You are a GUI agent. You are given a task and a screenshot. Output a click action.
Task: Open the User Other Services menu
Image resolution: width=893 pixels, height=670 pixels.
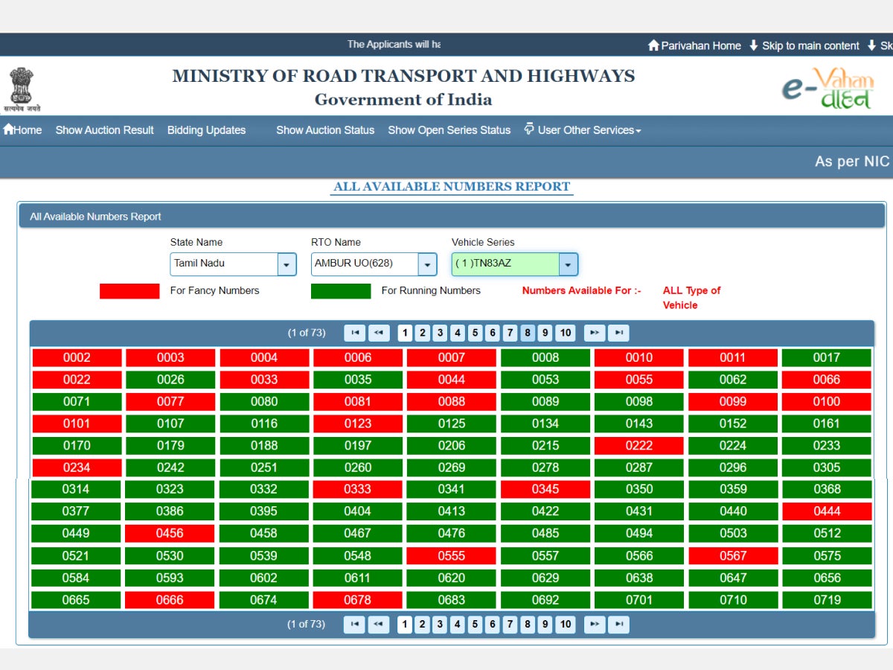pyautogui.click(x=585, y=130)
